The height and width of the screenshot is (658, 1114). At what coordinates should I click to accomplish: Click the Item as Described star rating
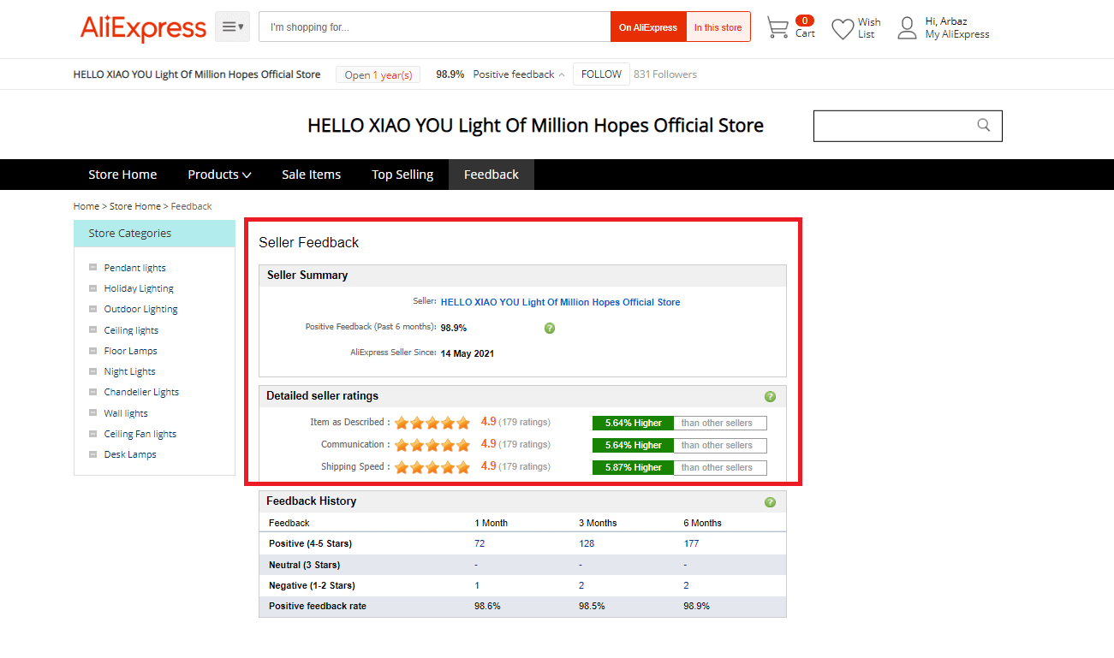[x=432, y=423]
